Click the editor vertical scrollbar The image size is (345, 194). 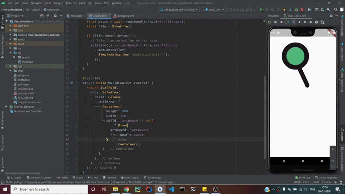click(265, 117)
